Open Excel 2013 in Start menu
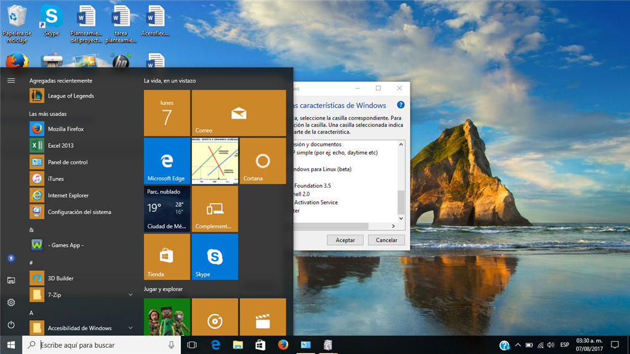The image size is (630, 354). pos(81,146)
